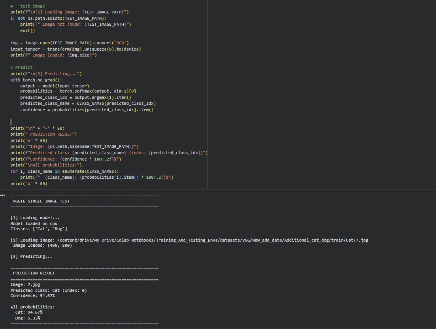This screenshot has height=329, width=436.
Task: Click code line print("\nAll probabilities:")
Action: point(46,165)
